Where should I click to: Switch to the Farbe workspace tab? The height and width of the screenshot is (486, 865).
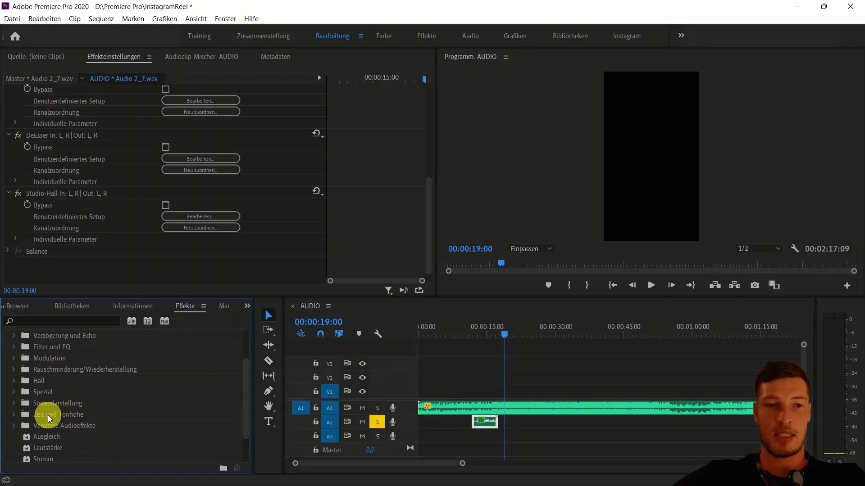click(384, 36)
